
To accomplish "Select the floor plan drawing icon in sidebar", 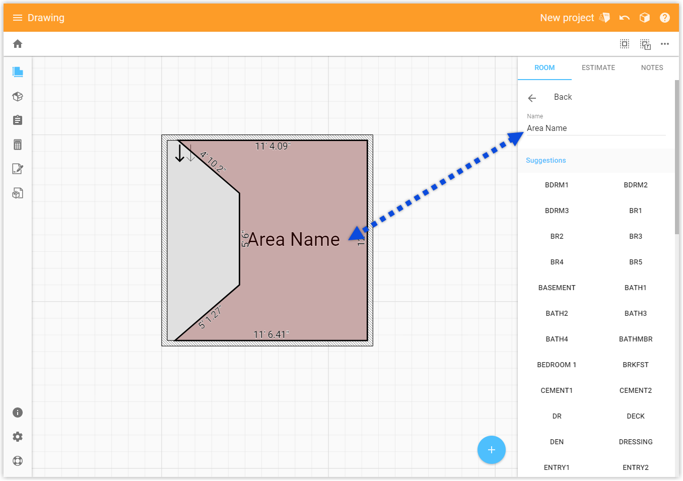I will [x=18, y=72].
